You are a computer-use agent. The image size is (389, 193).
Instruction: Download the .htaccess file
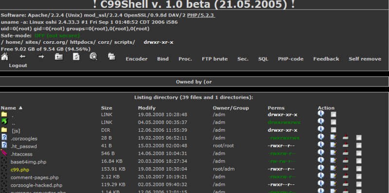coord(346,153)
